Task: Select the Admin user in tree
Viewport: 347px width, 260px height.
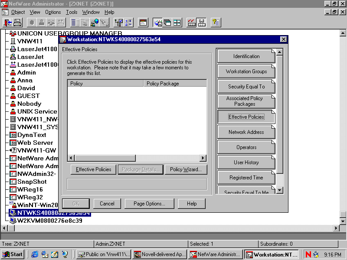Action: [26, 72]
